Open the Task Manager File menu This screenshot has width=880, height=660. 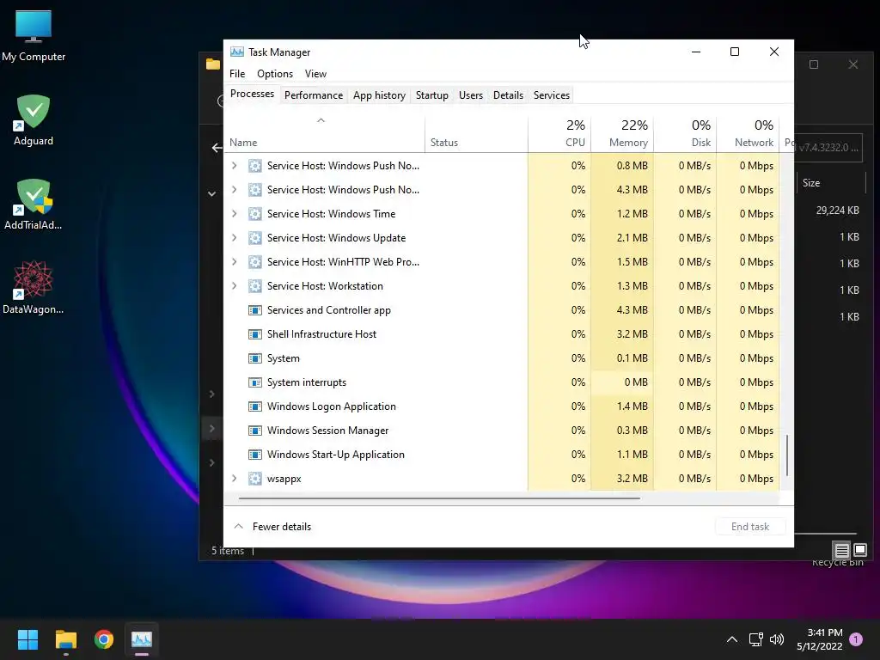tap(237, 74)
